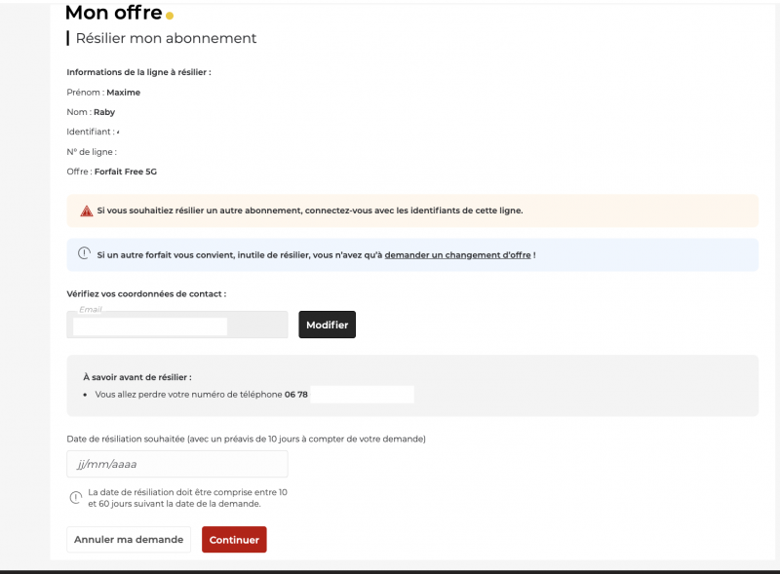Click the Résilier mon abonnement subtitle
Viewport: 780px width, 574px height.
pos(166,39)
